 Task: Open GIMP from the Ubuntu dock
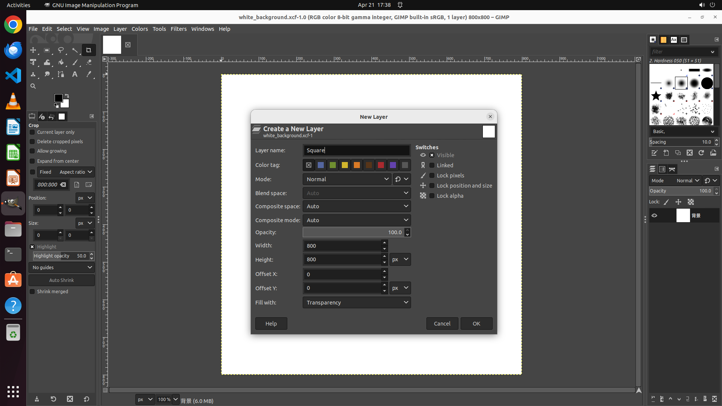13,203
